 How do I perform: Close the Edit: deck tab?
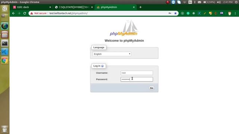(50, 7)
